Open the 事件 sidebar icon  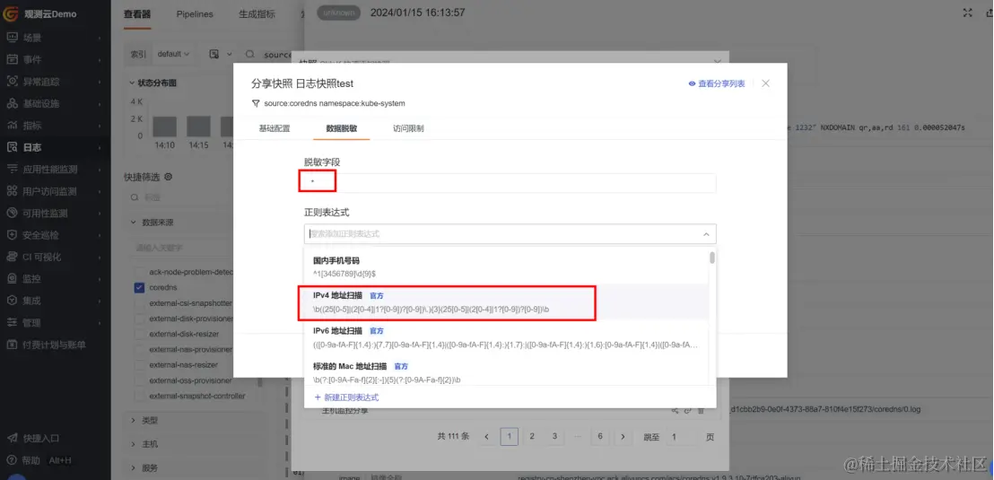click(x=12, y=59)
